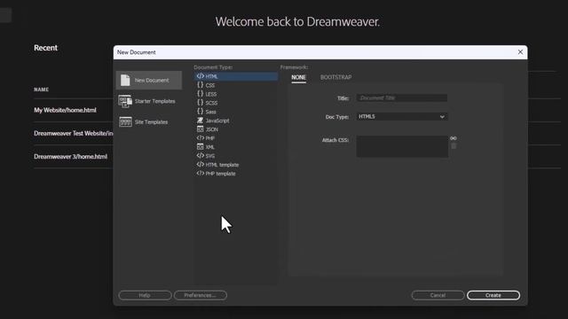568x319 pixels.
Task: Open the Preferences button
Action: tap(201, 295)
